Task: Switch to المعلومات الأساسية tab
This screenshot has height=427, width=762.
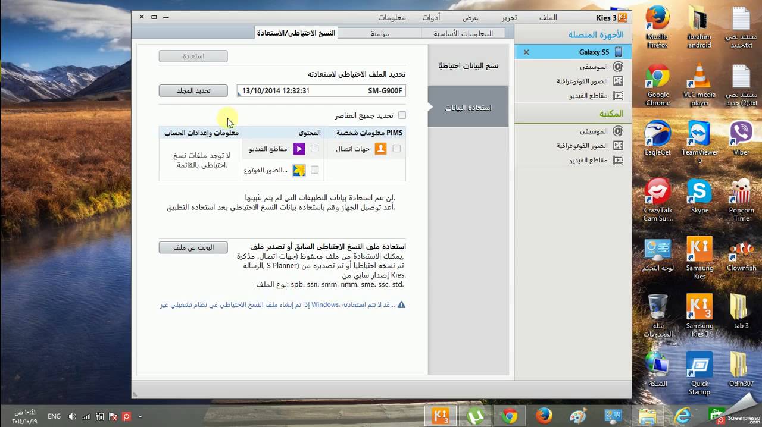Action: 463,33
